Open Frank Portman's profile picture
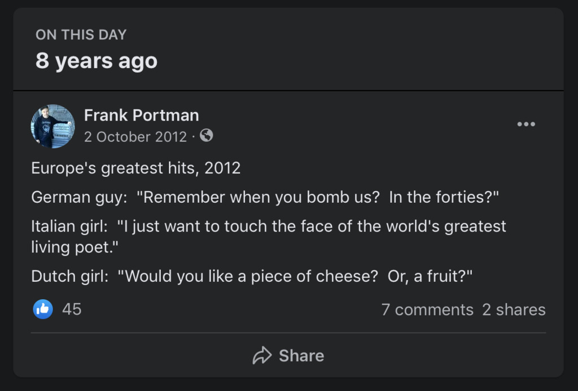The image size is (578, 391). [52, 126]
